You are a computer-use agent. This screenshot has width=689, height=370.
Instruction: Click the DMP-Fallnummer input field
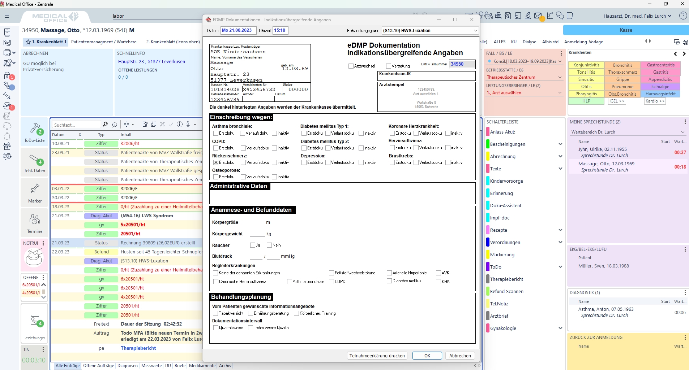(x=462, y=64)
